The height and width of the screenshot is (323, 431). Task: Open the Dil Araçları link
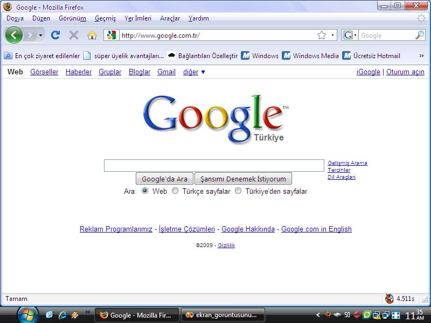pos(342,177)
